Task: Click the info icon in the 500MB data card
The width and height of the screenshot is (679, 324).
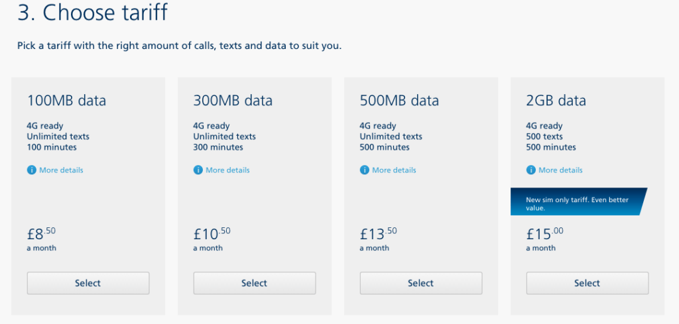Action: pos(364,170)
